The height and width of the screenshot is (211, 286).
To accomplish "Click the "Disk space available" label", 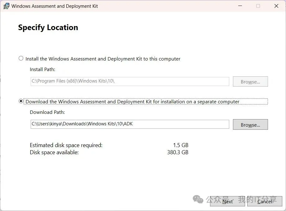I will pos(54,152).
